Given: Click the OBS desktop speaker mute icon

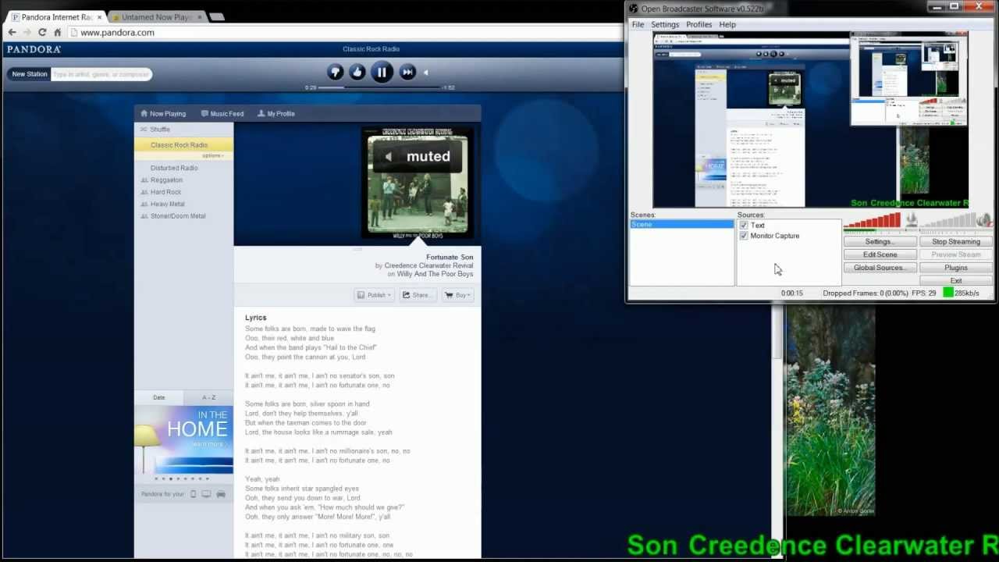Looking at the screenshot, I should [x=984, y=221].
